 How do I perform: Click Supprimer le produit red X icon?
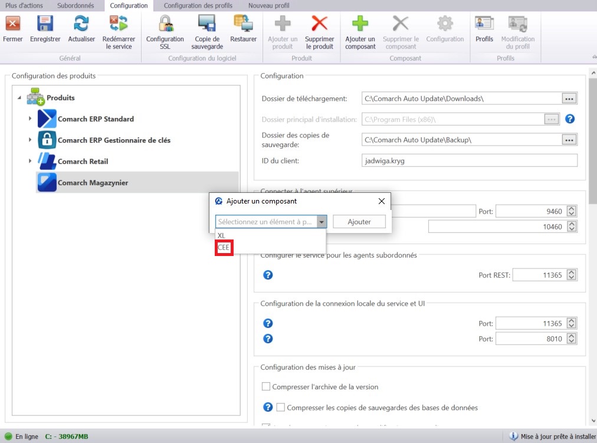pos(319,24)
